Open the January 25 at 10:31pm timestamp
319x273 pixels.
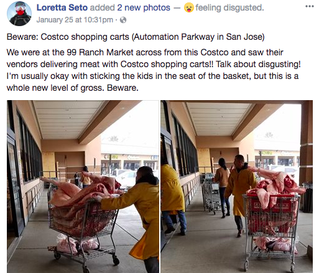pyautogui.click(x=75, y=20)
